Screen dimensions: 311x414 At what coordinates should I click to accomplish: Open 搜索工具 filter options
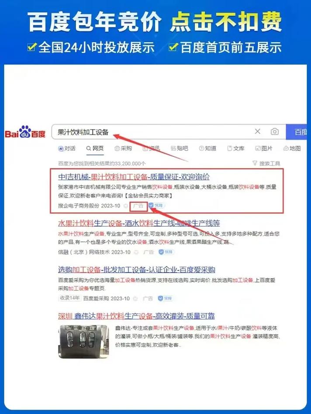point(266,164)
